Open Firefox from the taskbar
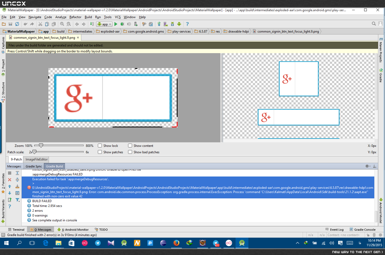This screenshot has width=385, height=255. click(176, 243)
